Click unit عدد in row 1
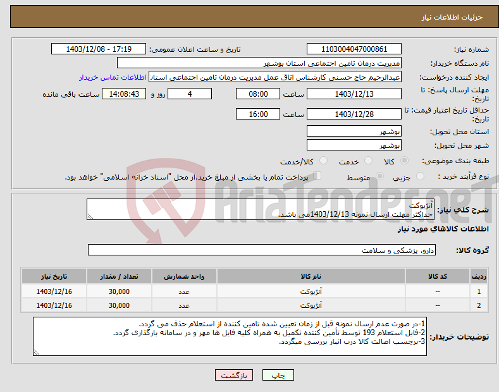 pos(184,291)
